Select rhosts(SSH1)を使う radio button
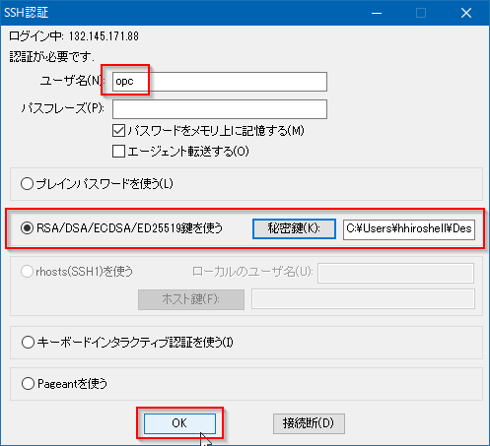490x446 pixels. click(27, 272)
